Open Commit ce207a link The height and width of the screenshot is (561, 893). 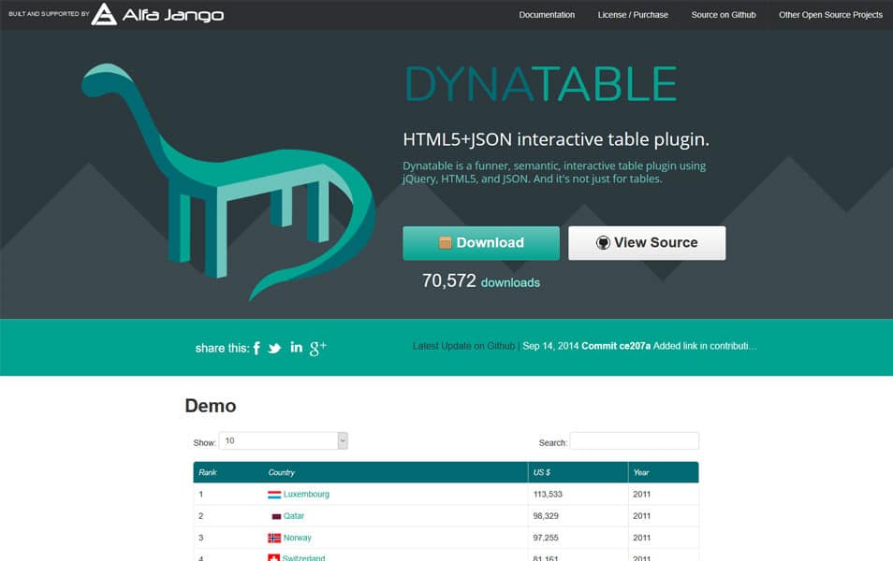point(616,346)
